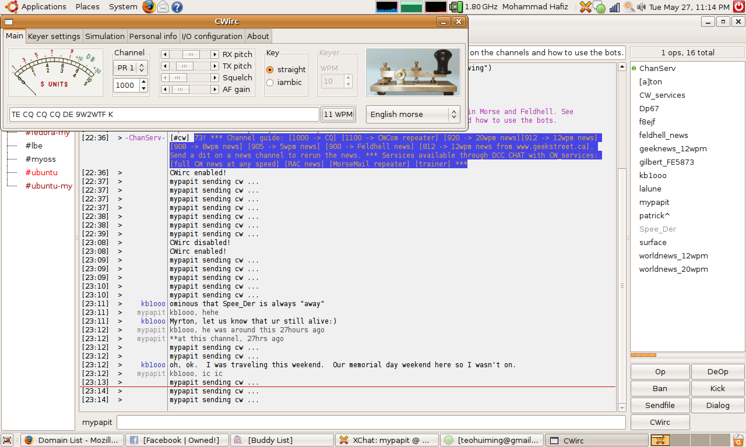Click the CWirc button below the user list
Viewport: 746px width, 447px height.
660,422
